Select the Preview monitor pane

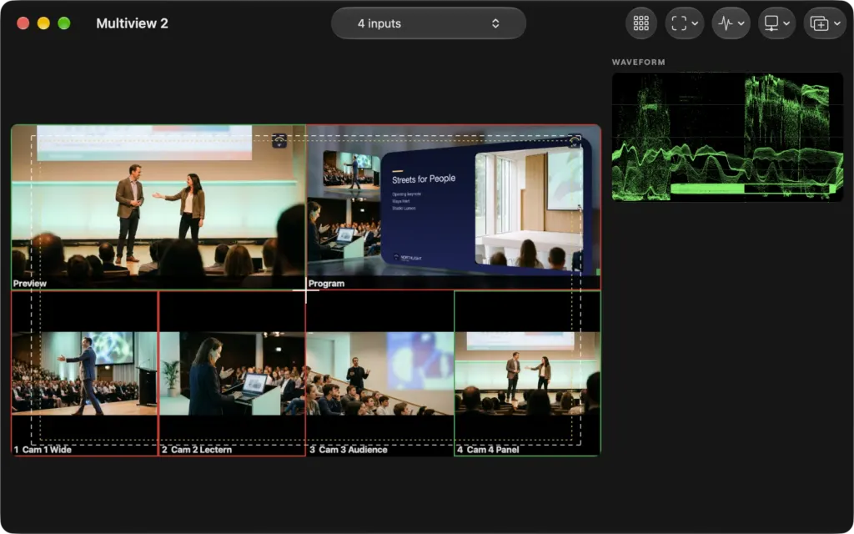click(158, 207)
